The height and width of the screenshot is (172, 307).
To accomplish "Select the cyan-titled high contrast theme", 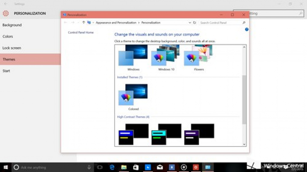I will [166, 134].
